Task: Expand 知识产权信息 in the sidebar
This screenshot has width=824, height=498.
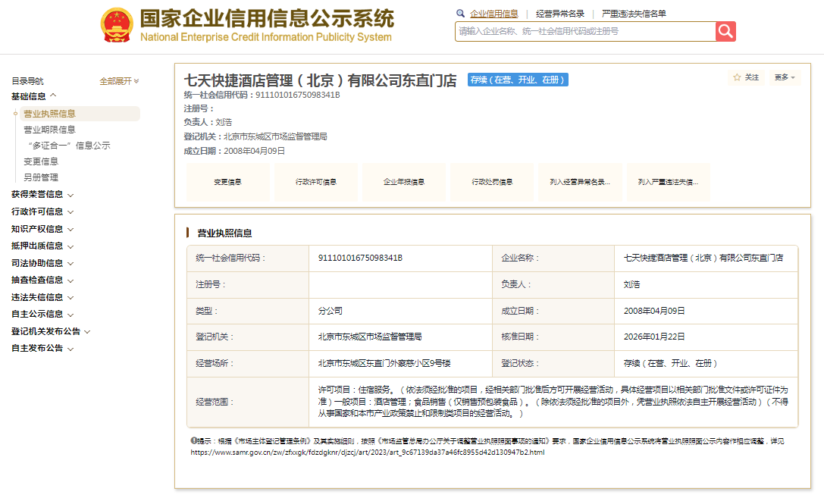Action: pos(42,229)
